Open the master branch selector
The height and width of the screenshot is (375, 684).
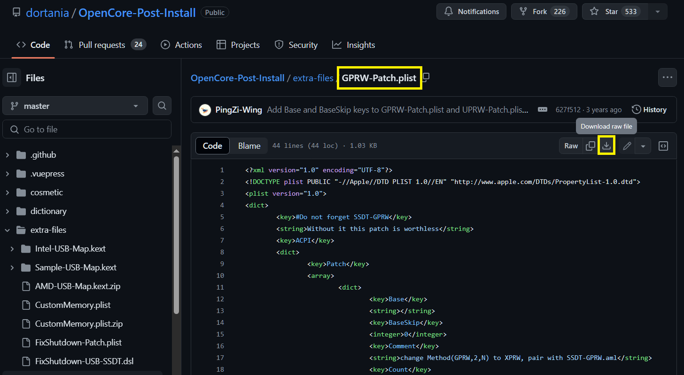(75, 106)
